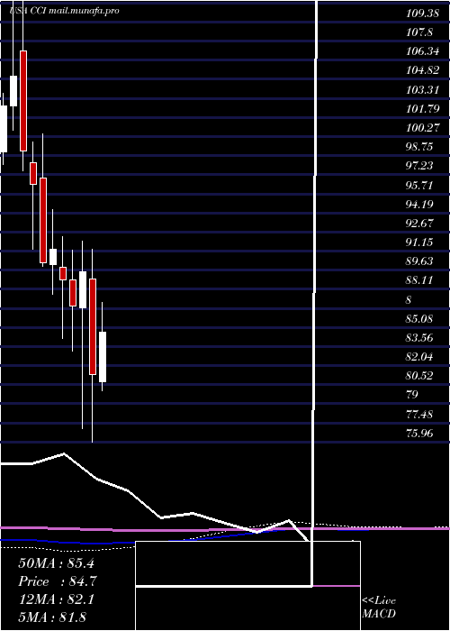Click the 85.08 price axis label
This screenshot has width=450, height=631.
(419, 318)
